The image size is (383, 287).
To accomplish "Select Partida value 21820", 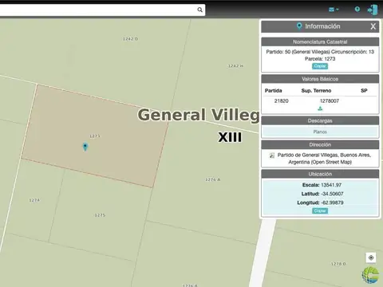I will [282, 101].
